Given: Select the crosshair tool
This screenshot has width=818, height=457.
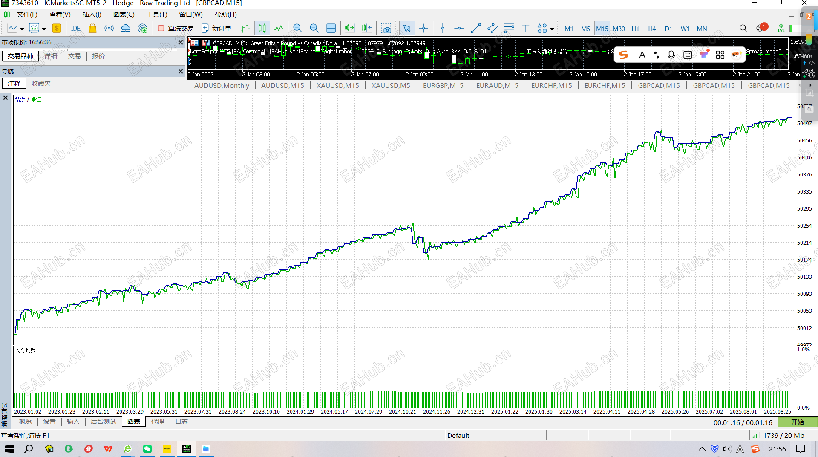Looking at the screenshot, I should pyautogui.click(x=423, y=29).
